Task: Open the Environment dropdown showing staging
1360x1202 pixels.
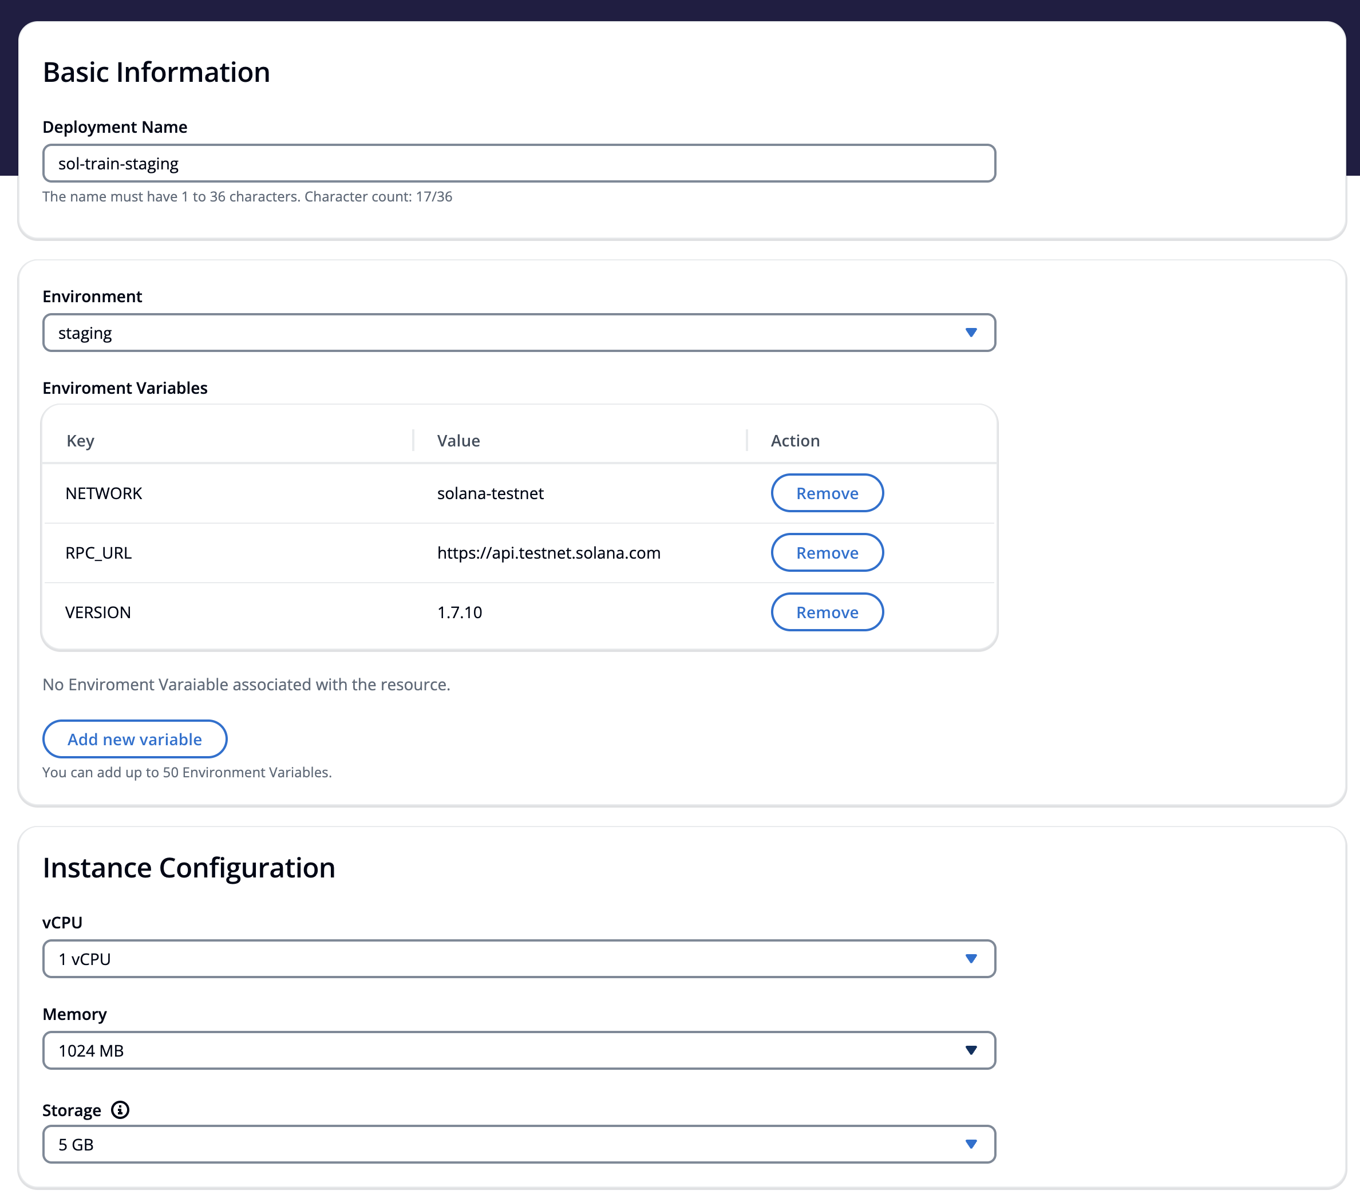Action: click(x=519, y=333)
